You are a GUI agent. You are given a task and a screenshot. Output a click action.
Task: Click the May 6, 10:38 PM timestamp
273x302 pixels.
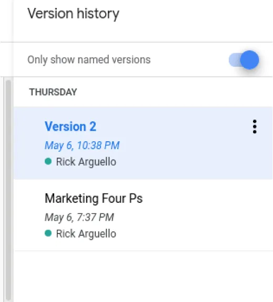coord(82,145)
